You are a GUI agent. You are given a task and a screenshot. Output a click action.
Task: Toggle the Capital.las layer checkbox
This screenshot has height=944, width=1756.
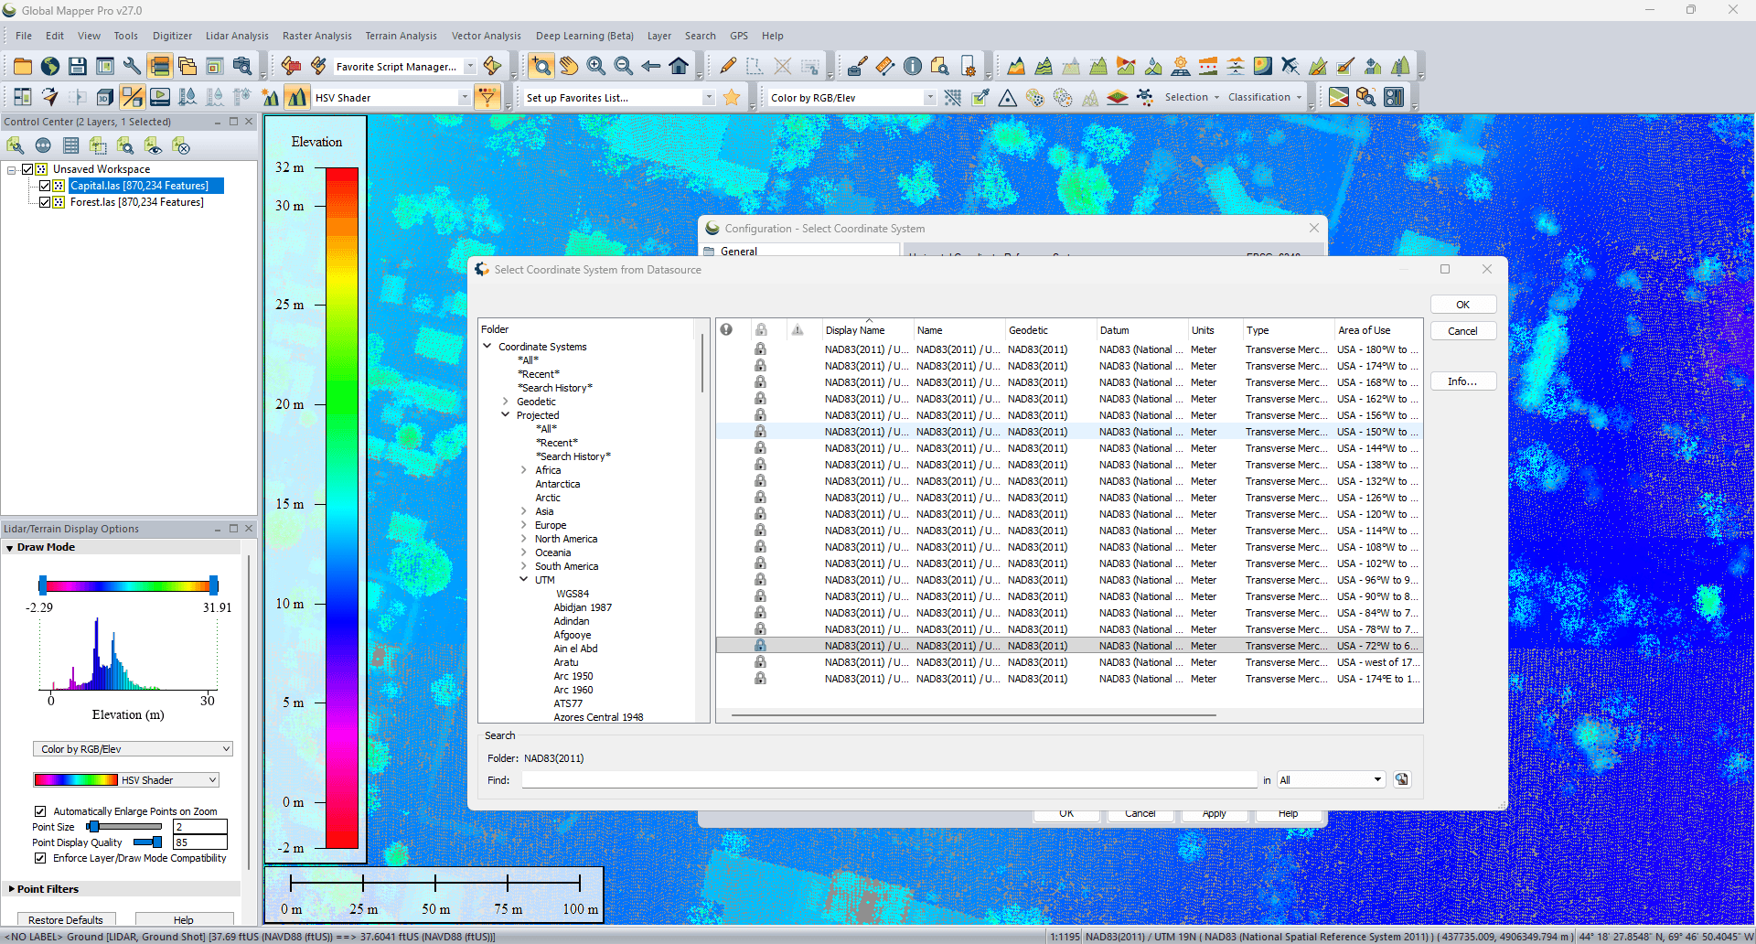coord(44,186)
